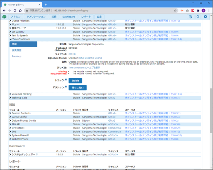Screen dimensions: 213x170
Task: Expand the Voicemail Blasting module row
Action: tap(105, 94)
